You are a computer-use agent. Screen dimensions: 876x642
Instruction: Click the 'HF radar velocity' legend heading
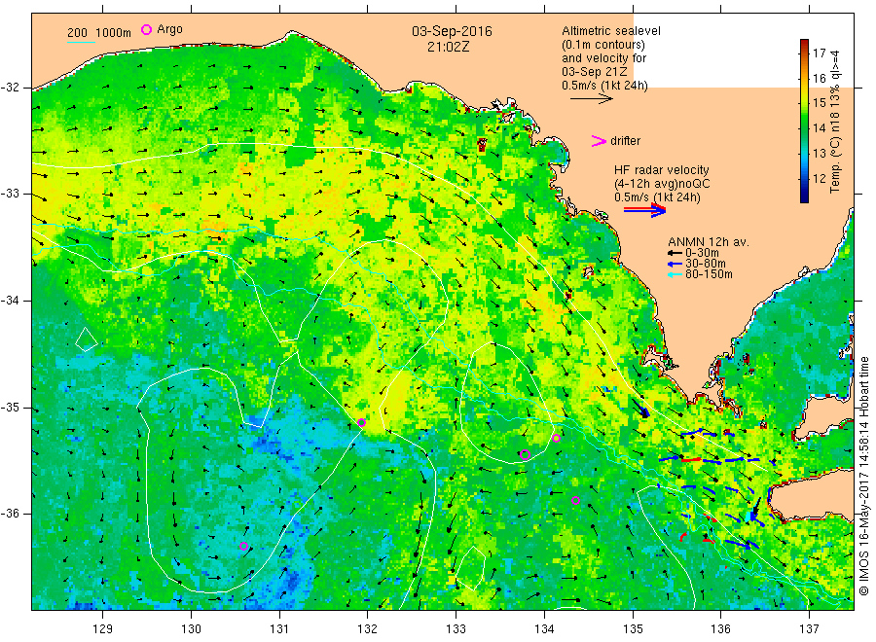[x=662, y=170]
